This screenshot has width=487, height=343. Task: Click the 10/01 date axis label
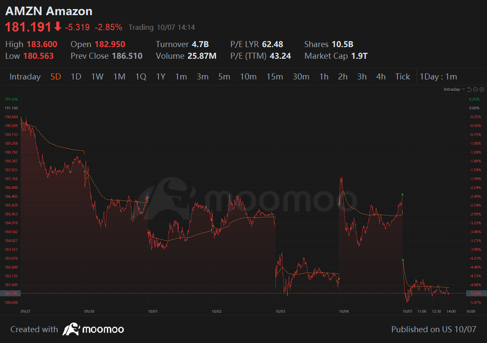click(x=153, y=311)
